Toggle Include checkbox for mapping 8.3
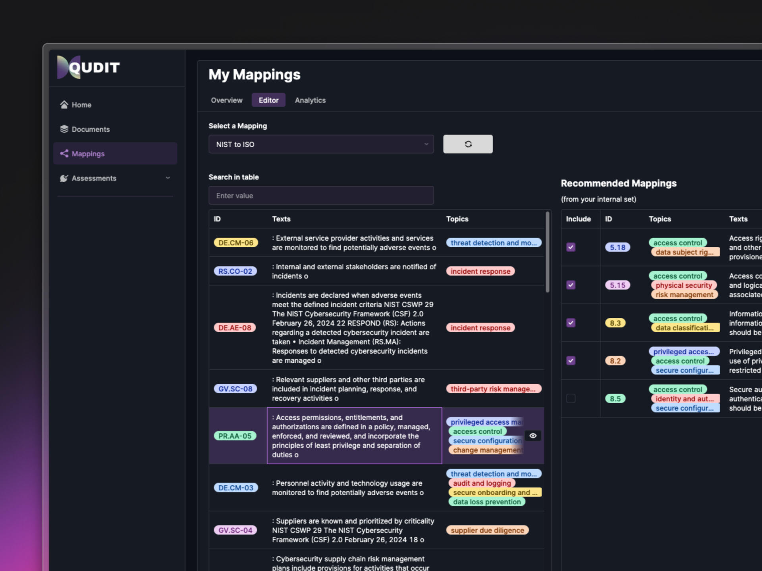This screenshot has height=571, width=762. point(571,323)
